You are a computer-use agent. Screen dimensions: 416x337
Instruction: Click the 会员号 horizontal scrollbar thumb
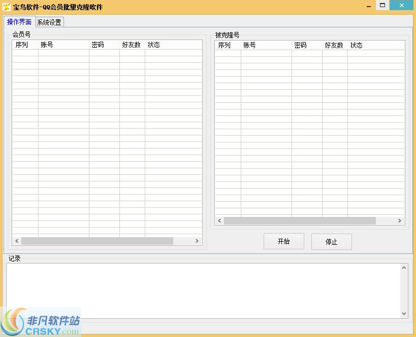pos(97,241)
